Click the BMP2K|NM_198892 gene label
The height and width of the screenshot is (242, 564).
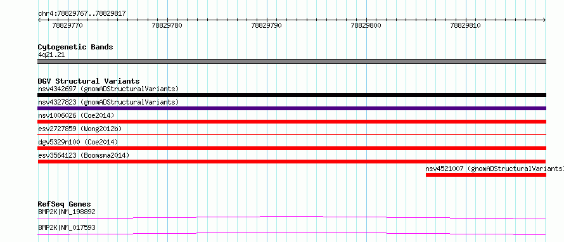point(67,212)
